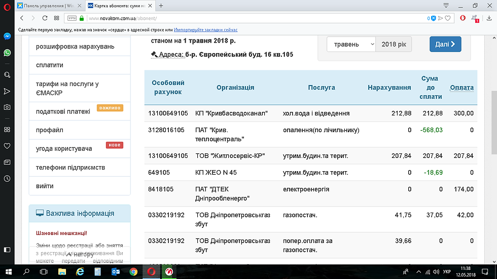Open Messenger in Opera sidebar
Image resolution: width=497 pixels, height=279 pixels.
tap(7, 36)
